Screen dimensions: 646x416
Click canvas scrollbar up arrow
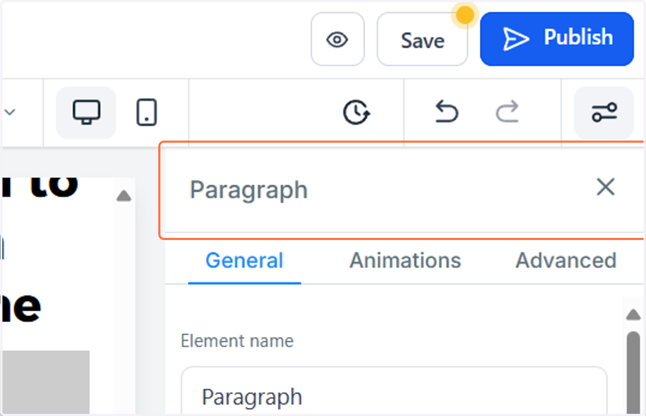(124, 196)
